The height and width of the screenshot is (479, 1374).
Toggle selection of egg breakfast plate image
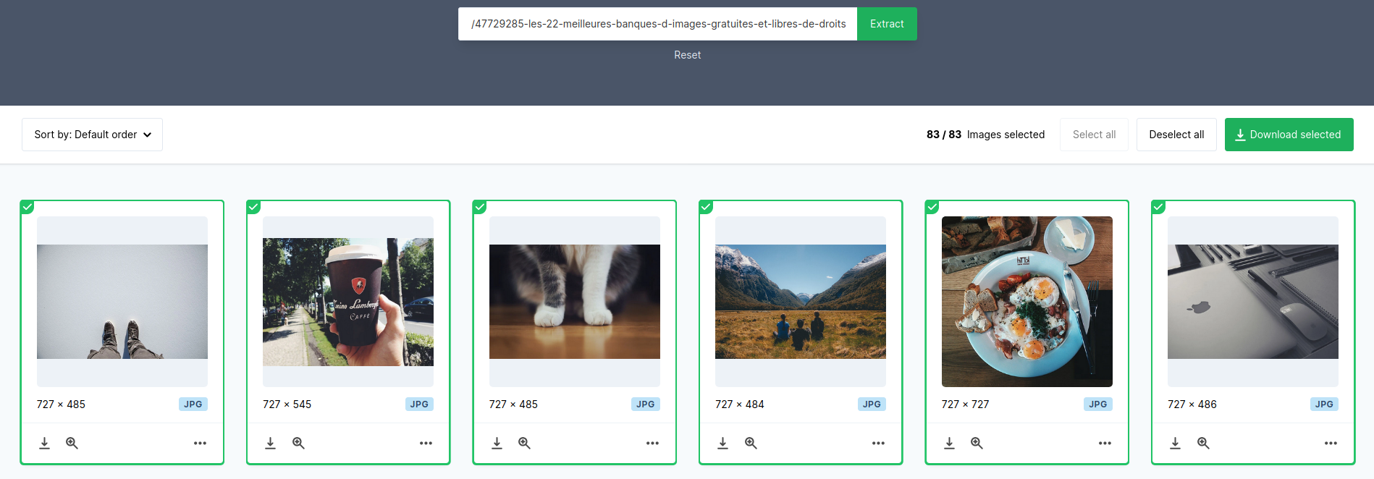[x=932, y=207]
